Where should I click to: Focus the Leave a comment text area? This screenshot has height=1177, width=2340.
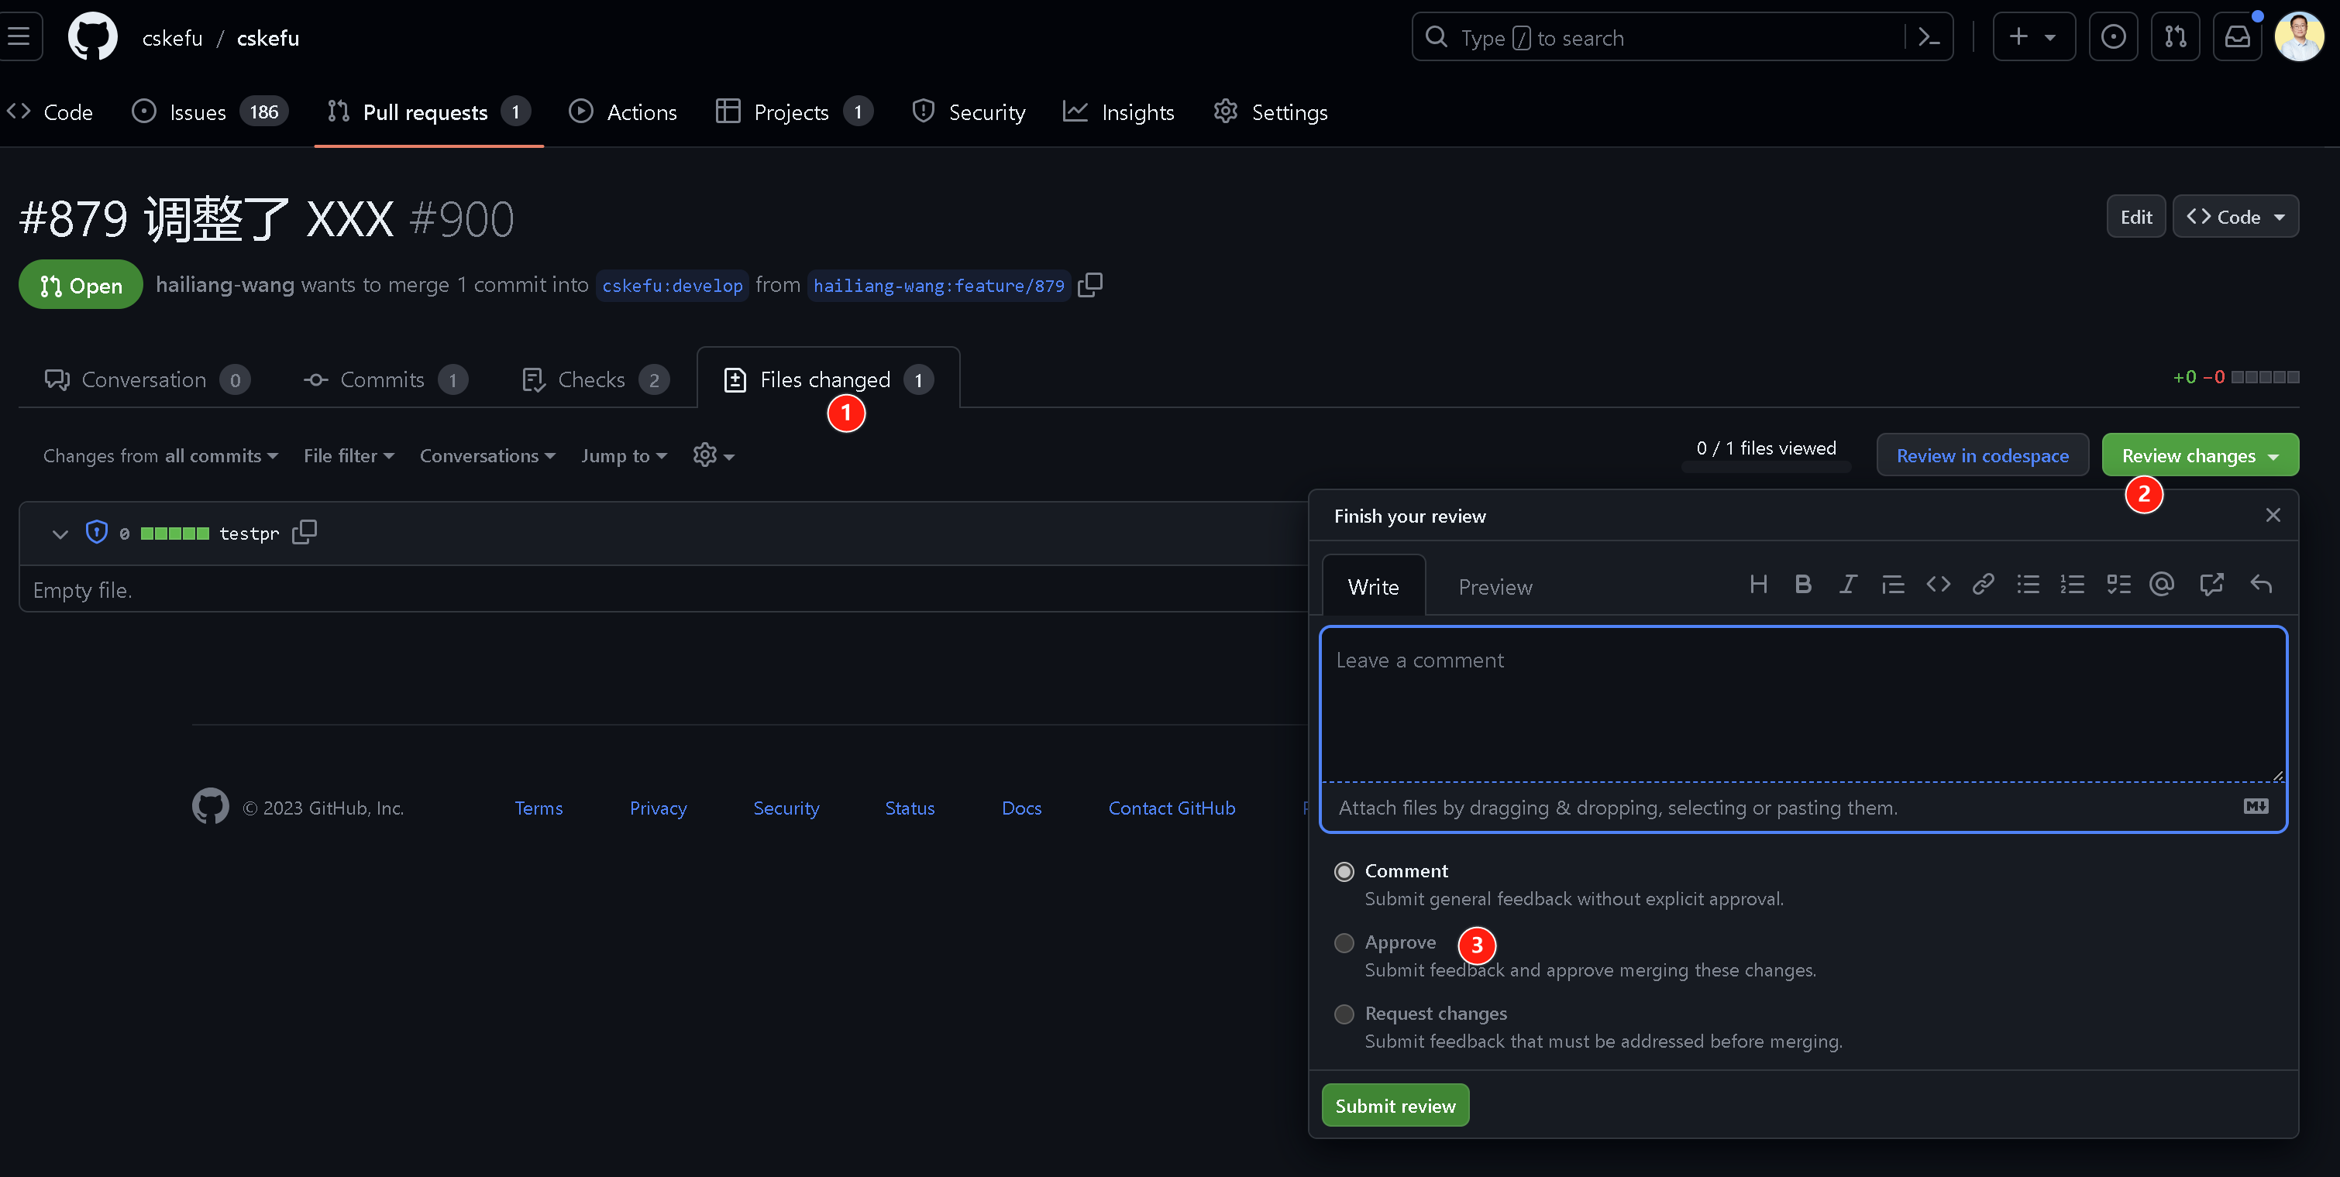[1803, 704]
